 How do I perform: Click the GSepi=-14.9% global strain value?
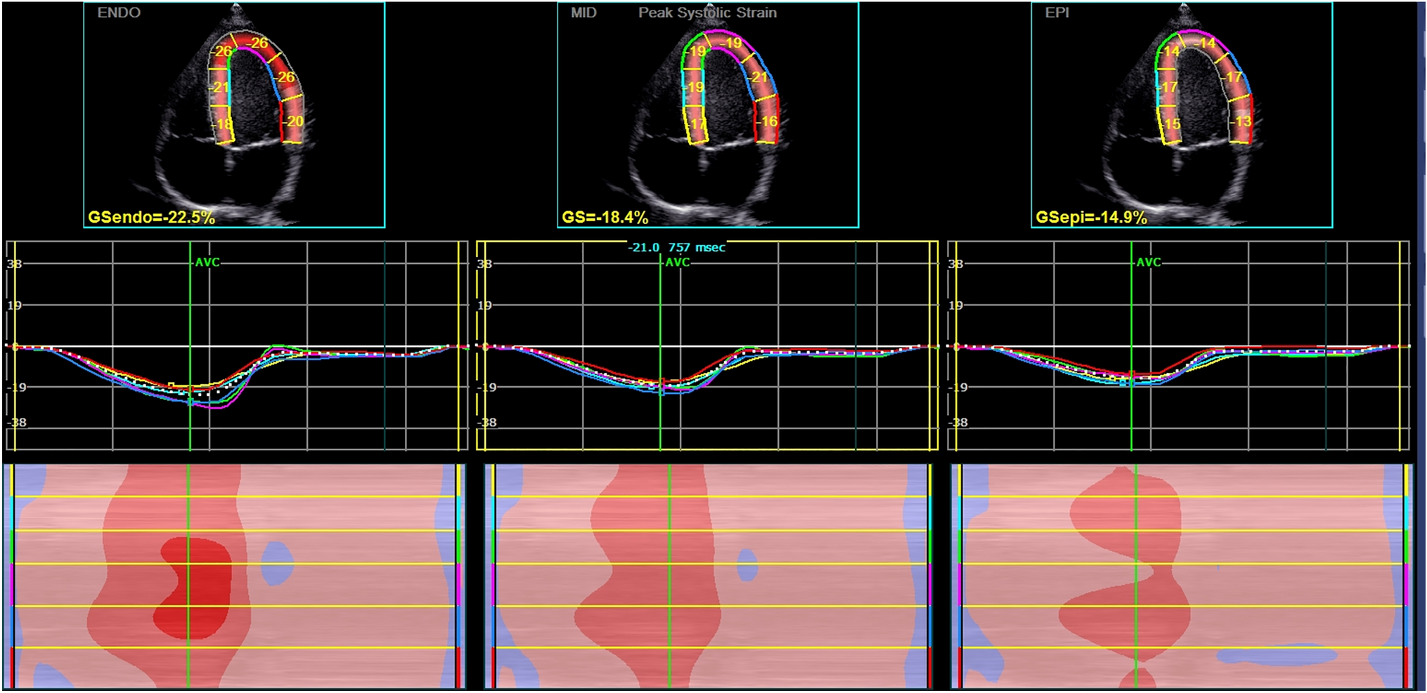coord(1091,217)
